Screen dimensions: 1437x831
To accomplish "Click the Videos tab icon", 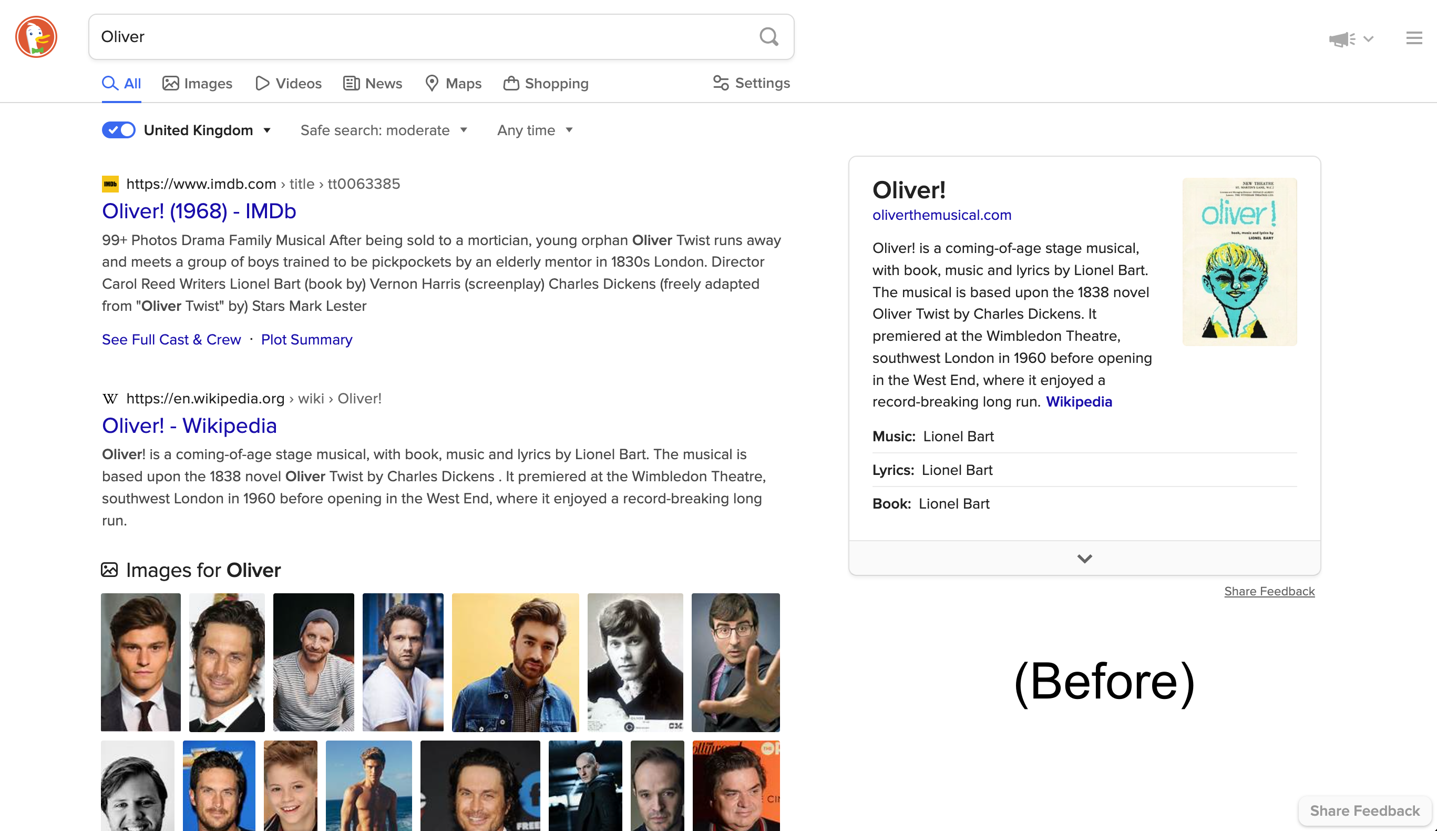I will pyautogui.click(x=261, y=83).
